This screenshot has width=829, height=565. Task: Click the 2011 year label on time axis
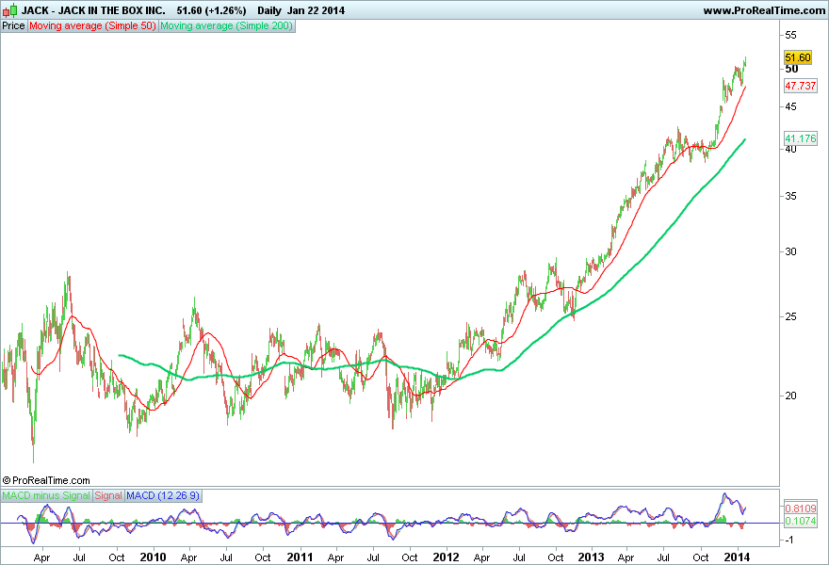point(300,557)
